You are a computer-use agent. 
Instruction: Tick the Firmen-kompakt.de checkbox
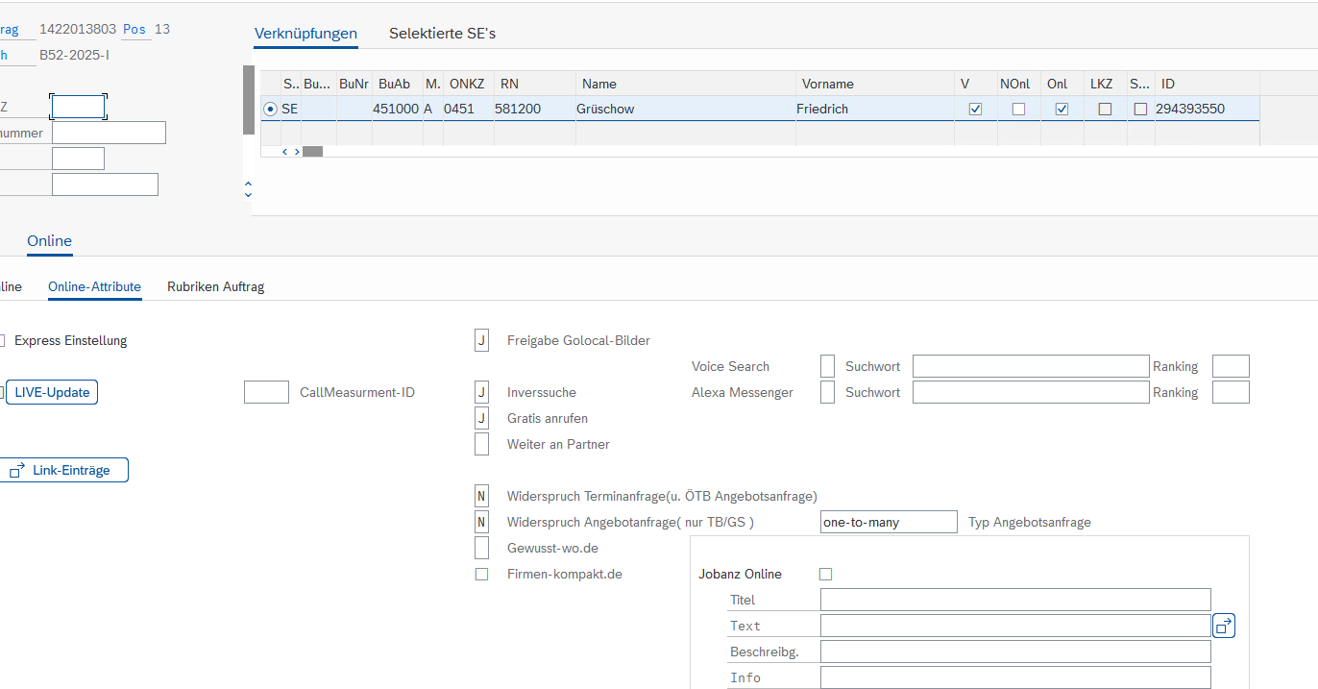tap(481, 574)
